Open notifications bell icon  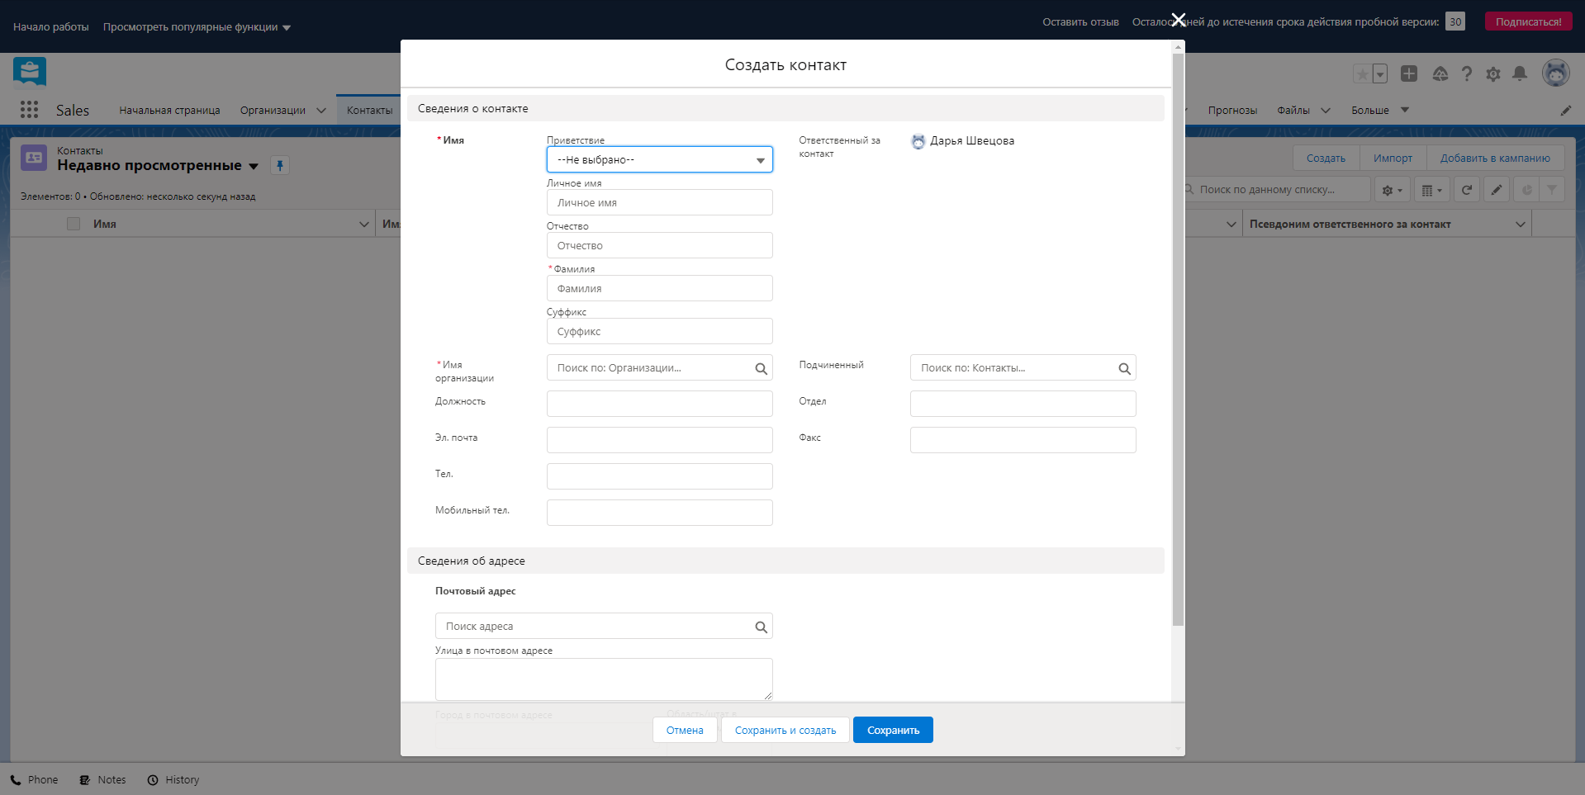point(1520,73)
